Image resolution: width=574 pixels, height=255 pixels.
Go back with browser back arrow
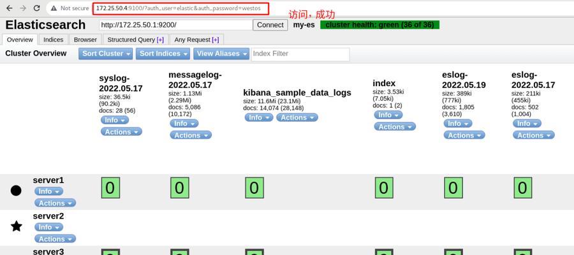click(10, 8)
